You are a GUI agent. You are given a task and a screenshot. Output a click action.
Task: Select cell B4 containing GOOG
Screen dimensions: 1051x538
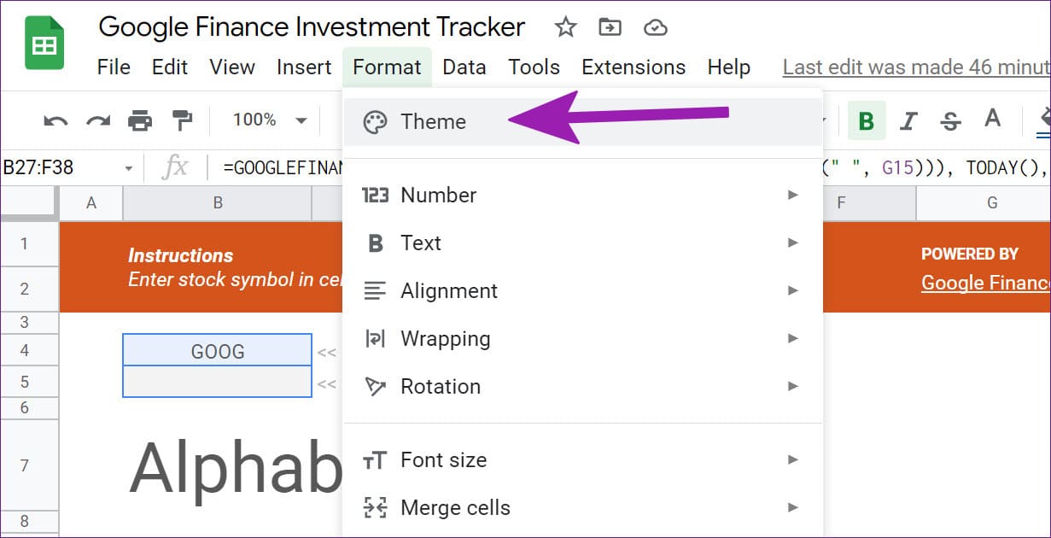click(218, 350)
